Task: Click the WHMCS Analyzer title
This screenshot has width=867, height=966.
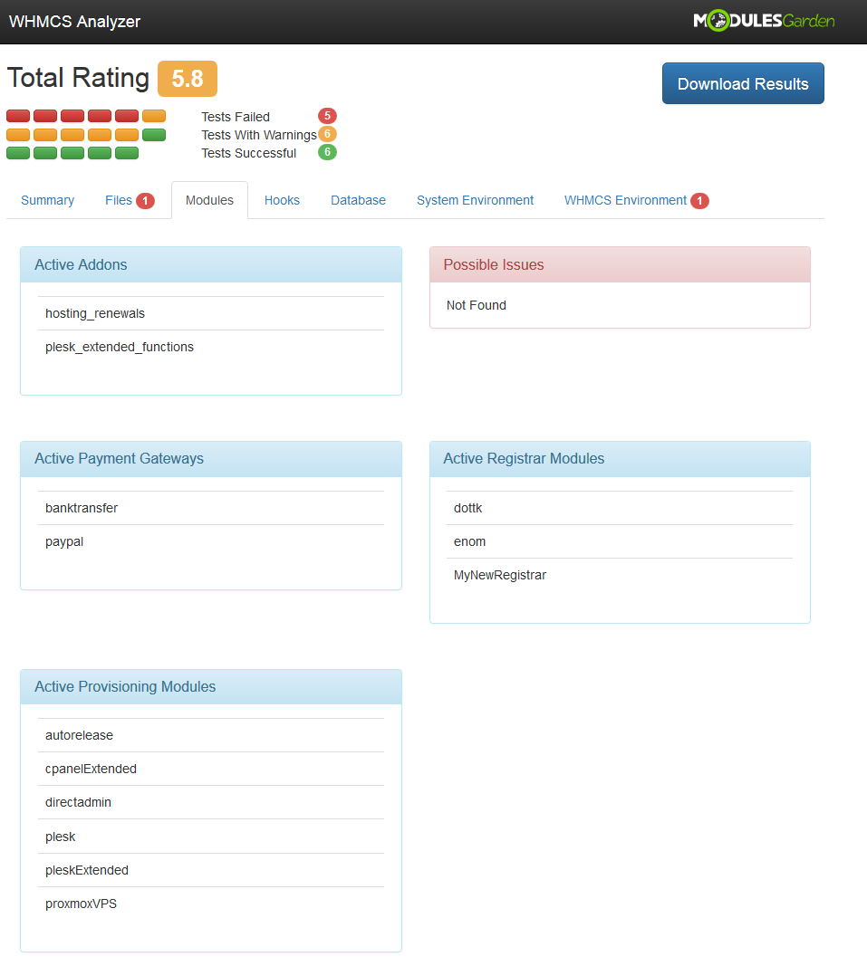Action: 74,22
